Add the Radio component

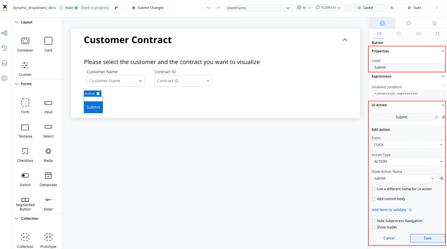[x=48, y=155]
